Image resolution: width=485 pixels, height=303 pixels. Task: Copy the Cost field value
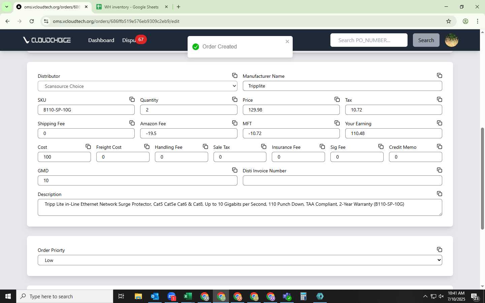88,146
